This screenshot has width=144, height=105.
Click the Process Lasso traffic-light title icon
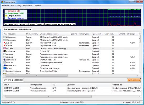point(2,2)
